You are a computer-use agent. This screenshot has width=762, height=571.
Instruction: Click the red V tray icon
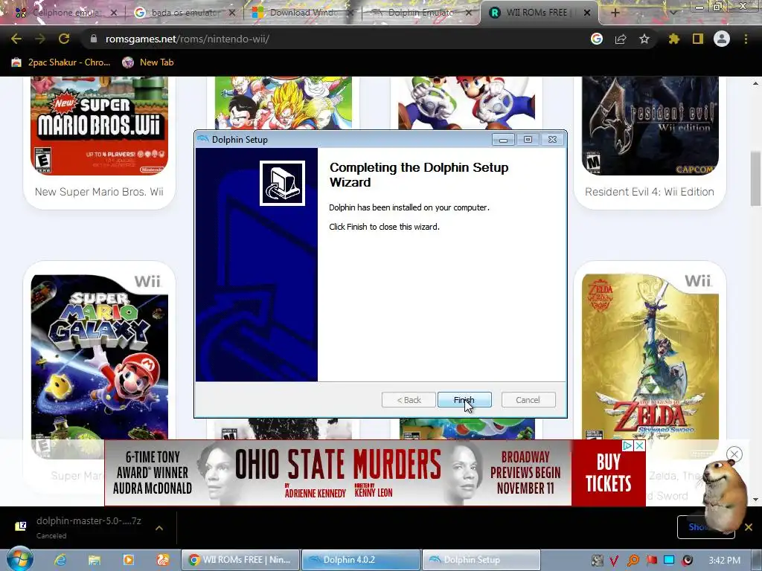[614, 561]
